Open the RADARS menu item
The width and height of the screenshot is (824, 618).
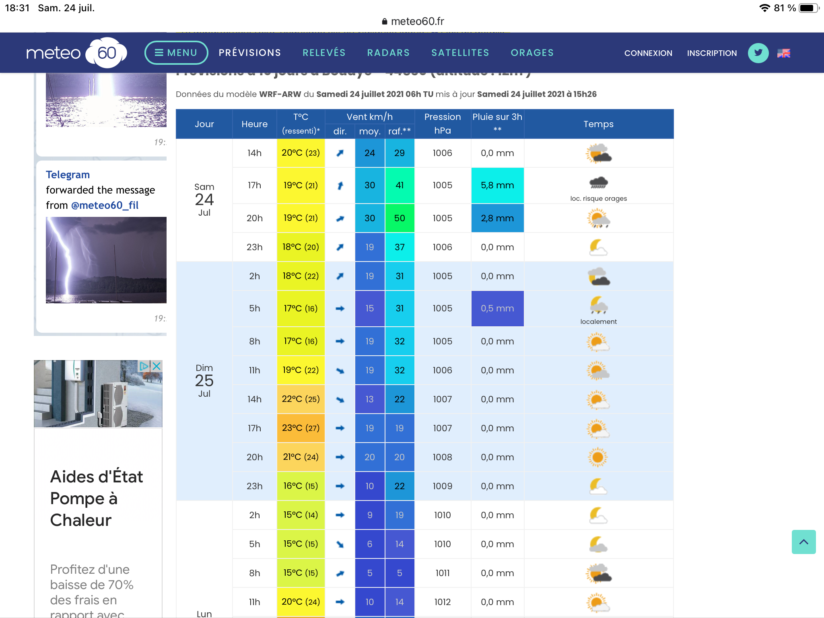[x=388, y=53]
